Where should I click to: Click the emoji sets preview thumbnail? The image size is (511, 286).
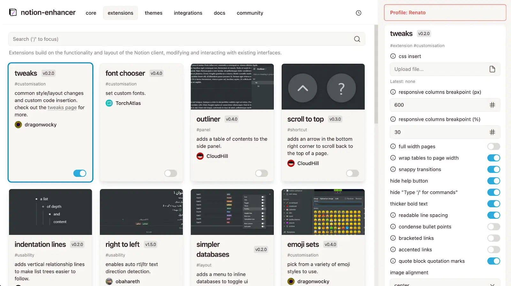click(323, 212)
